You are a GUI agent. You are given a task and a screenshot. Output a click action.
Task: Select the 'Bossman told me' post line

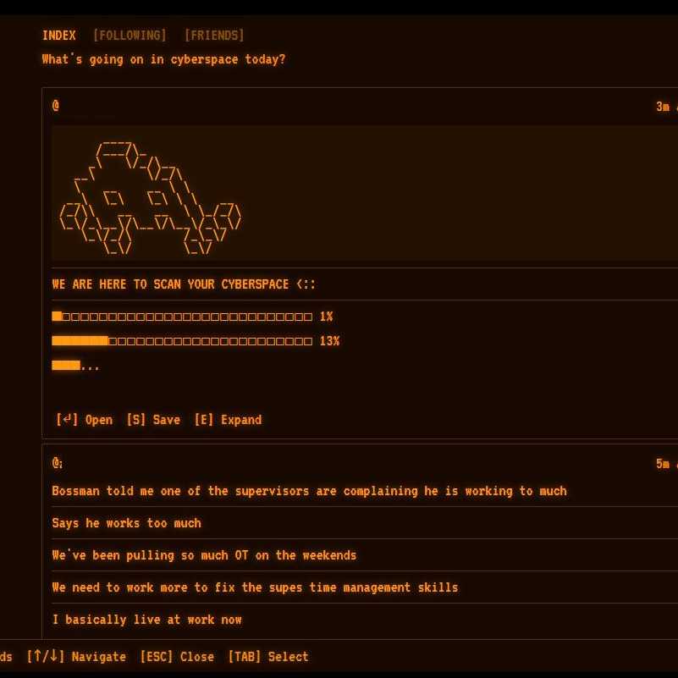point(309,491)
